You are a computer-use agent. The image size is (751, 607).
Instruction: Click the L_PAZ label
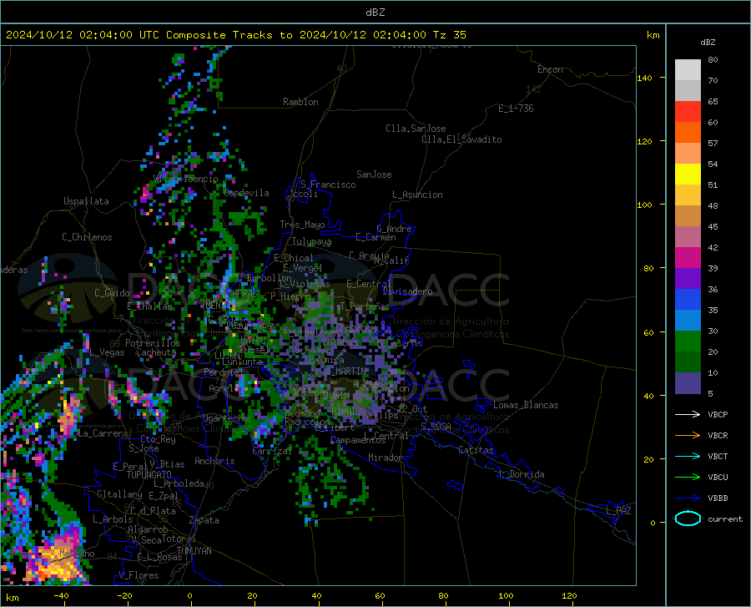point(618,511)
